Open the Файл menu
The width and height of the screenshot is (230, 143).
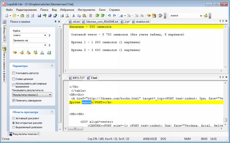coord(9,10)
